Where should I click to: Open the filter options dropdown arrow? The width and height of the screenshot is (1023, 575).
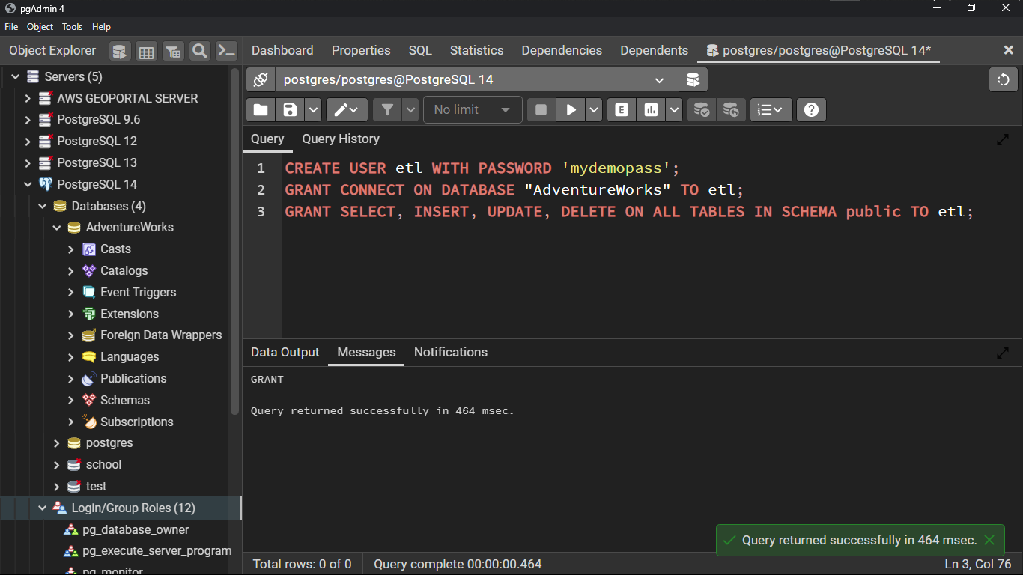click(x=410, y=110)
